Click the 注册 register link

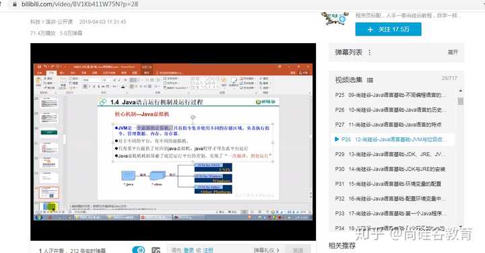208,250
